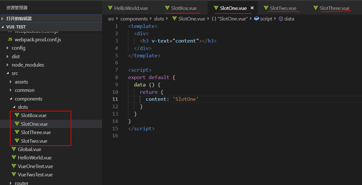Click the Vue icon beside Global.vue file
Viewport: 362px width, 185px height.
(x=14, y=149)
